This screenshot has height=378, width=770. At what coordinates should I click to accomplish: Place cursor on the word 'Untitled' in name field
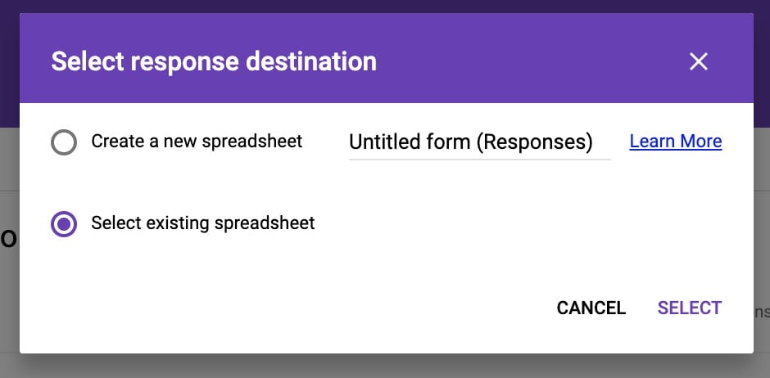tap(384, 142)
